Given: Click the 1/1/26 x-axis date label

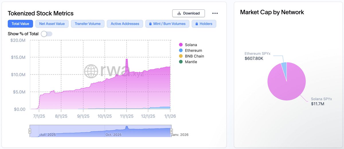Looking at the screenshot, I should coord(170,116).
